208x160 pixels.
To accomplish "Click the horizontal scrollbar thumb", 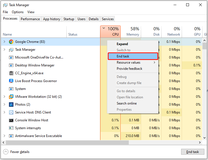I will click(67, 142).
